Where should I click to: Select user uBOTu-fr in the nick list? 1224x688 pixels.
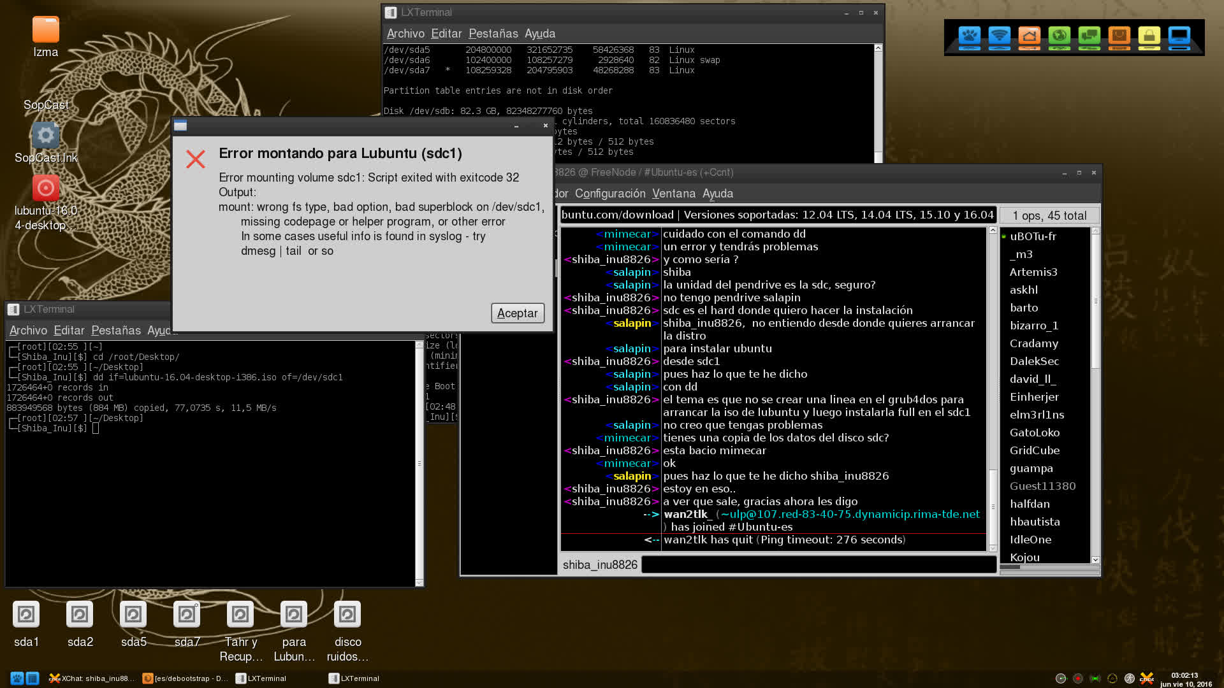(1033, 236)
